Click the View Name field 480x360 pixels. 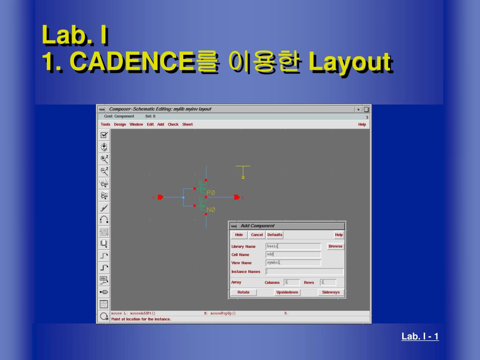pos(293,262)
